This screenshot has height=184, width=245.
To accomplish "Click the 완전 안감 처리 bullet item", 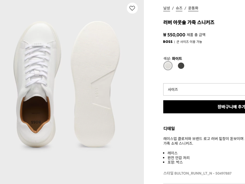I will click(x=178, y=158).
